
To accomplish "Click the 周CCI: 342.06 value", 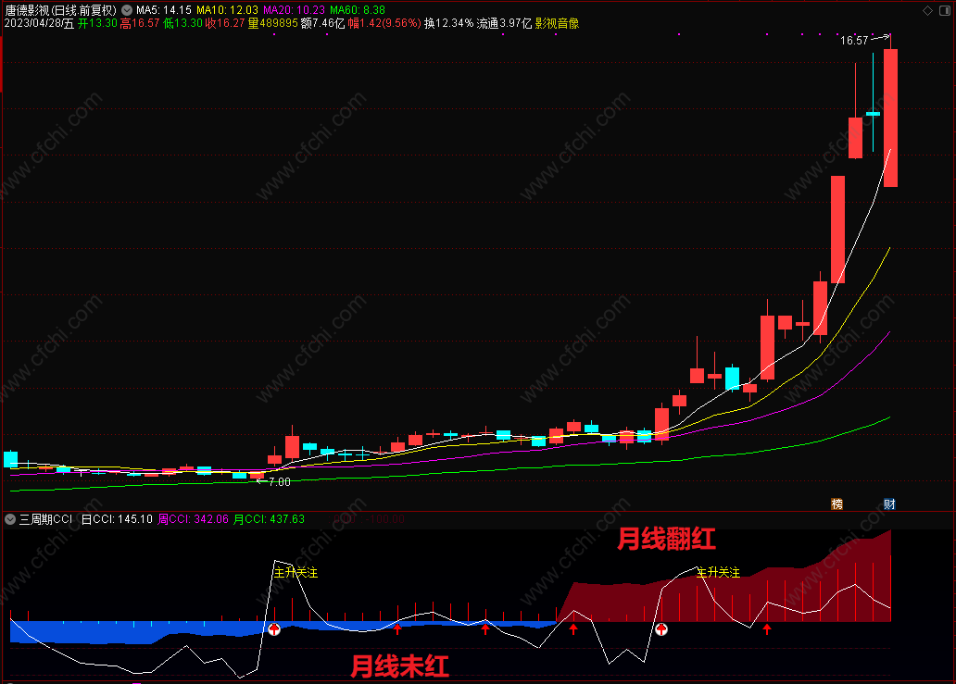I will pyautogui.click(x=193, y=519).
